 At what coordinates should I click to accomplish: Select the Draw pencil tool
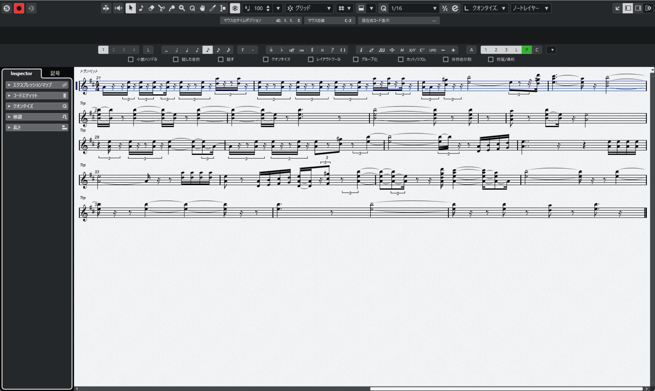tap(212, 8)
